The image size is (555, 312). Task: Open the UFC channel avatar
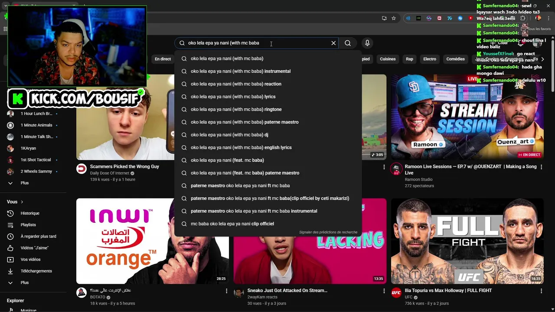click(x=396, y=292)
